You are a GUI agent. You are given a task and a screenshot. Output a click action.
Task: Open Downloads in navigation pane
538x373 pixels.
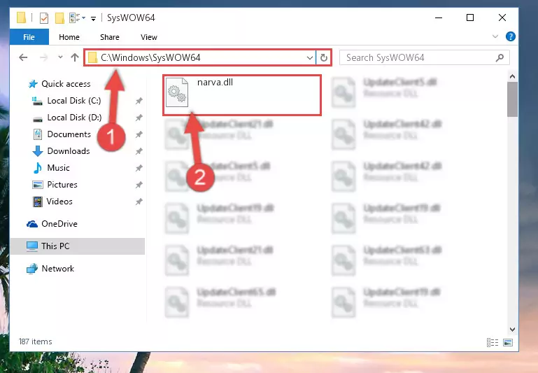(x=69, y=151)
